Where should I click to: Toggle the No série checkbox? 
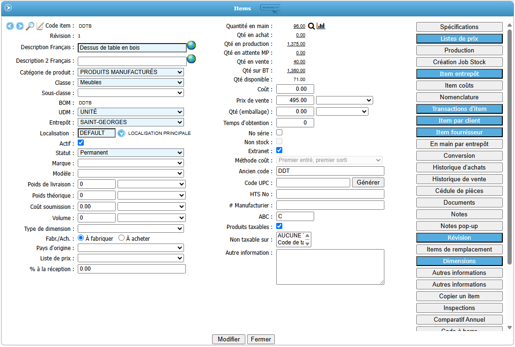coord(279,133)
